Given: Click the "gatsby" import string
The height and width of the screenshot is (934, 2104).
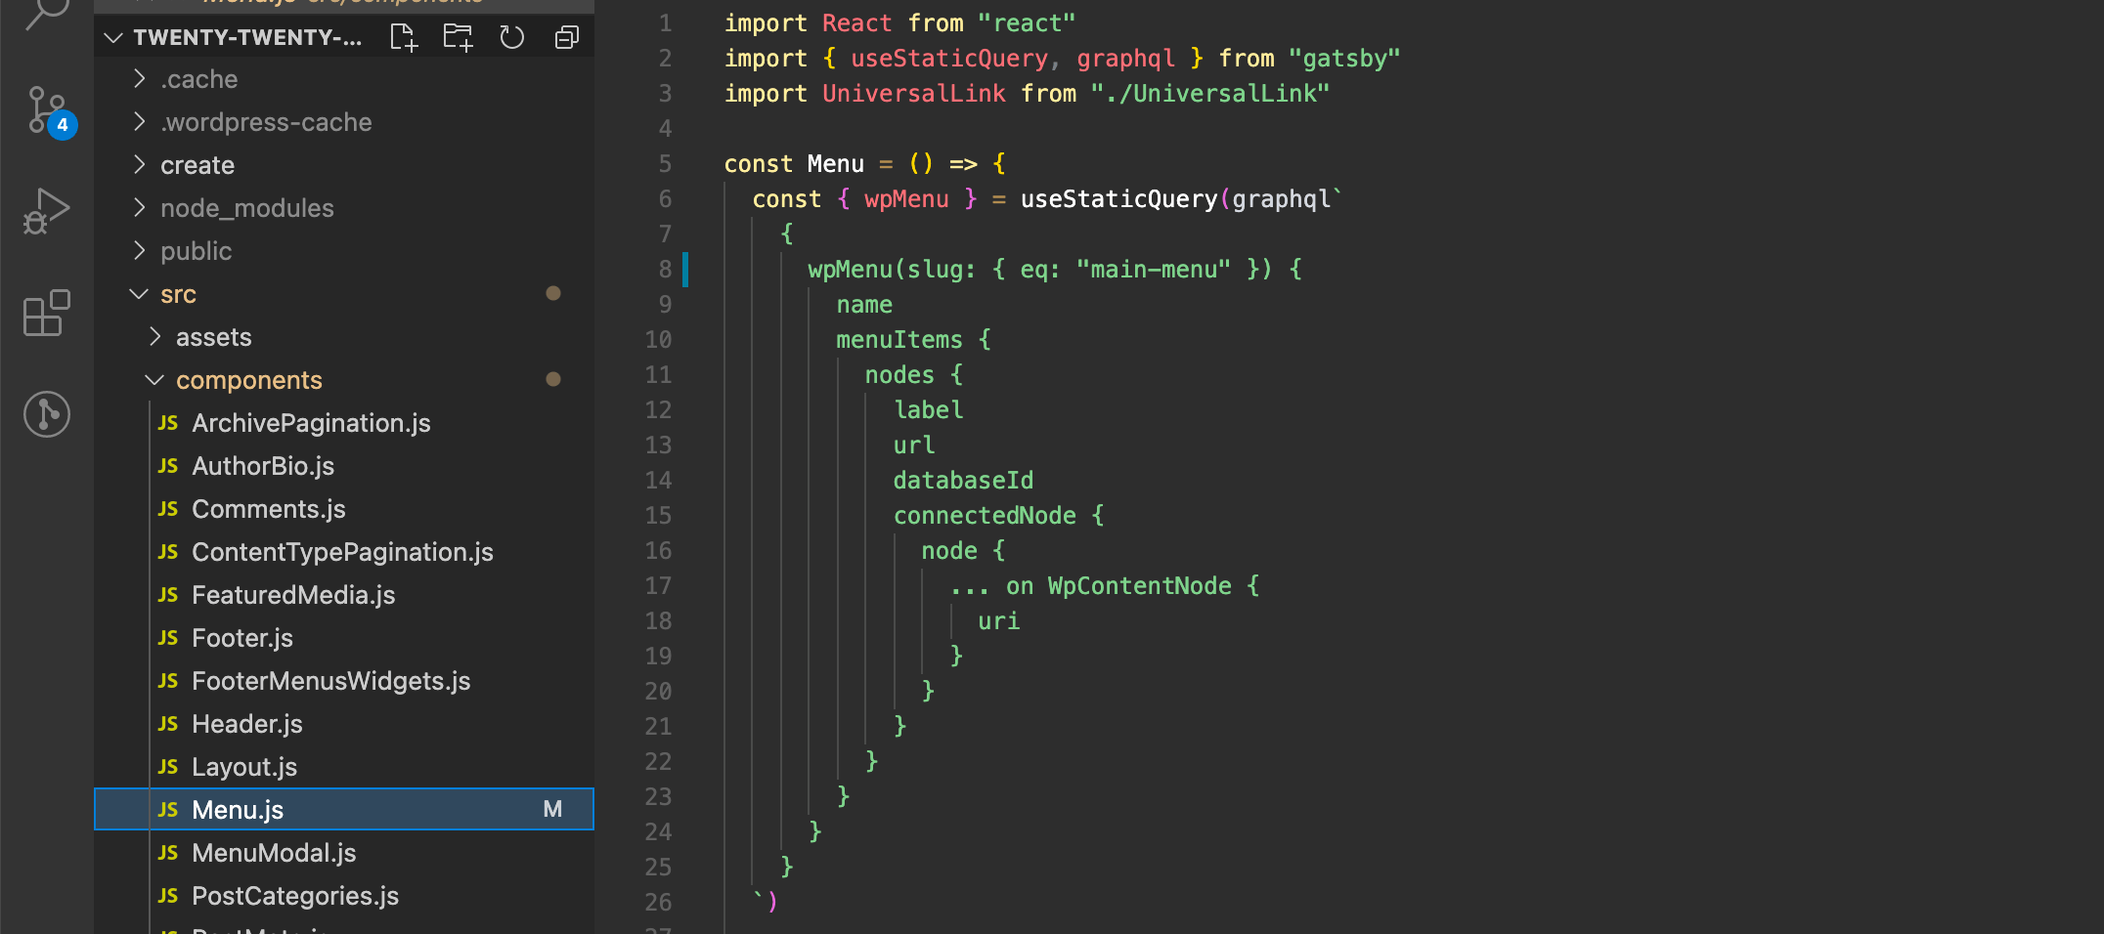Looking at the screenshot, I should [1344, 58].
